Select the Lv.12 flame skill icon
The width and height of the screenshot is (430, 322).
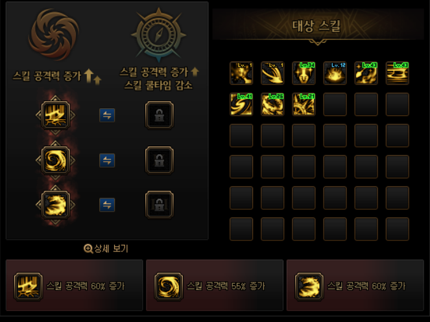click(335, 73)
